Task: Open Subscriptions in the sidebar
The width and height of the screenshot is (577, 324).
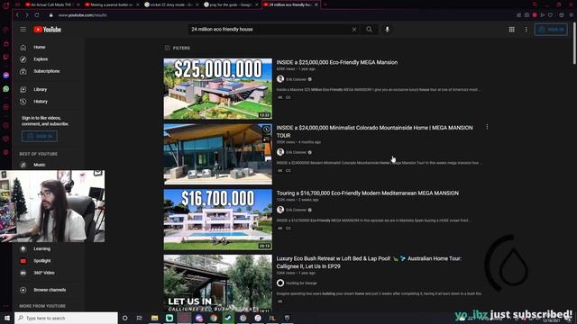Action: tap(47, 71)
